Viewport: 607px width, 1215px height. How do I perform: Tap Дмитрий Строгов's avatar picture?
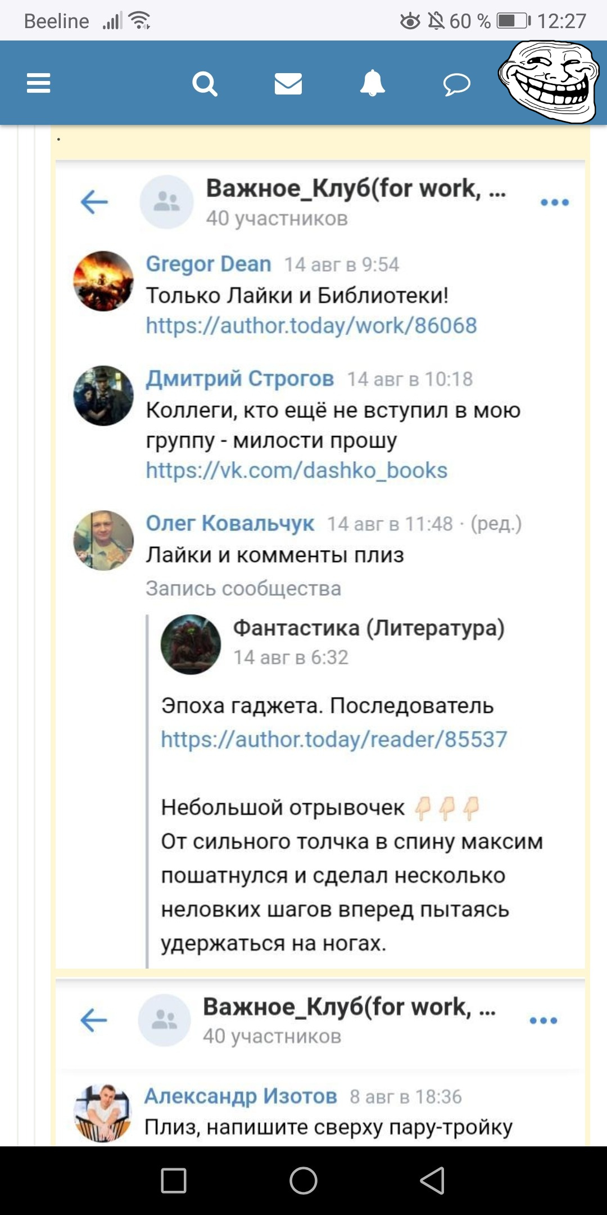coord(103,395)
